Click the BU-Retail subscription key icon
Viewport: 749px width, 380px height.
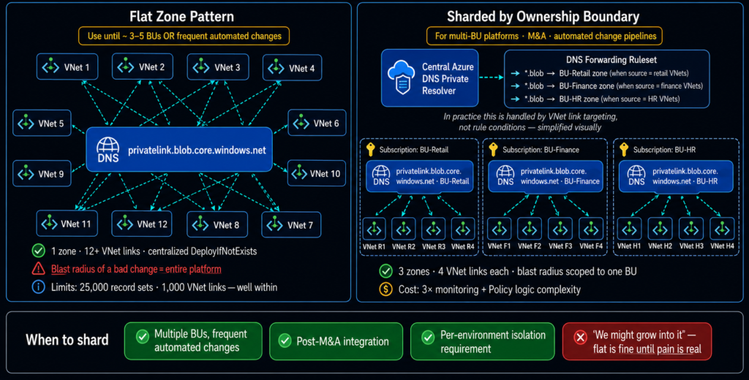(370, 149)
